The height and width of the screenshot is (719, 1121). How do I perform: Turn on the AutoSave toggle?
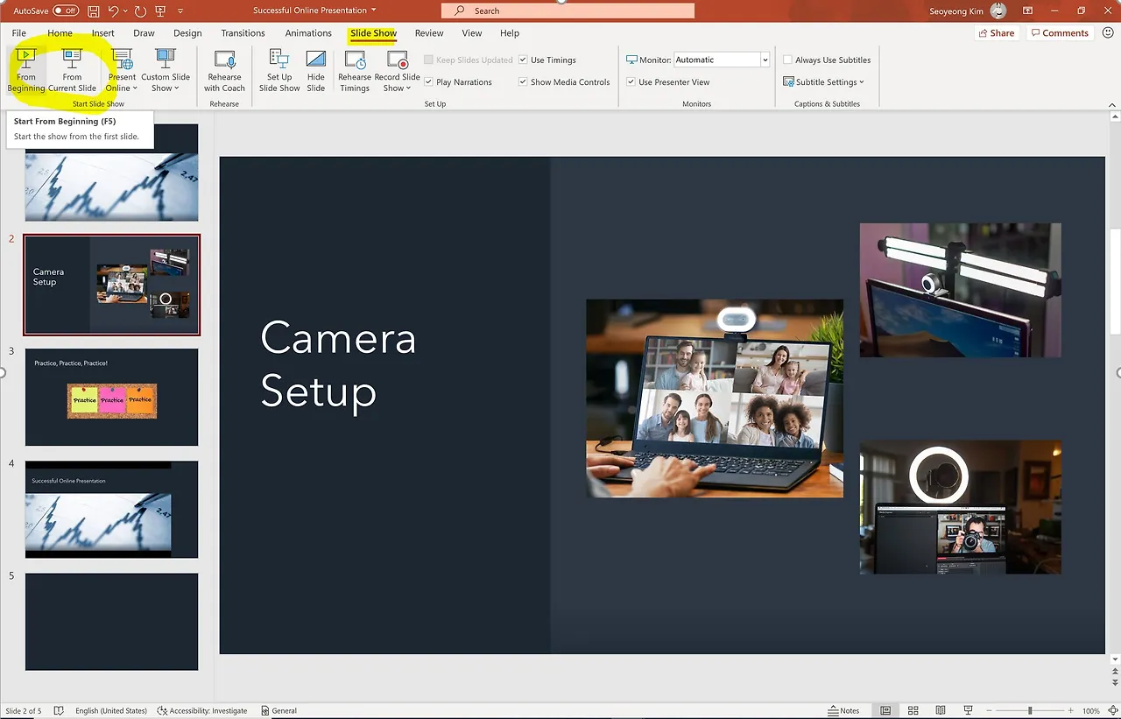[66, 11]
